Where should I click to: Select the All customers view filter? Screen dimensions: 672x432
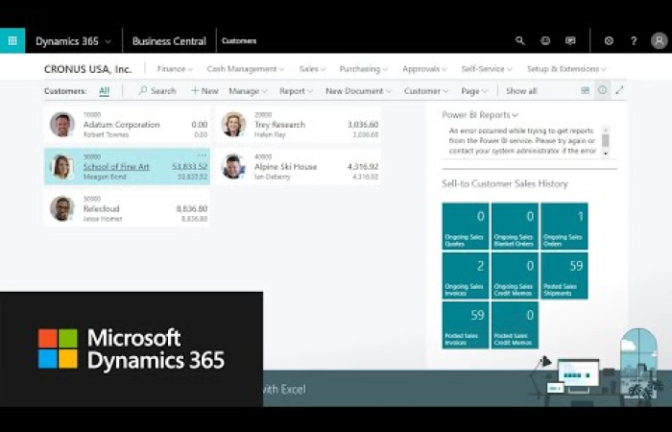click(x=104, y=90)
